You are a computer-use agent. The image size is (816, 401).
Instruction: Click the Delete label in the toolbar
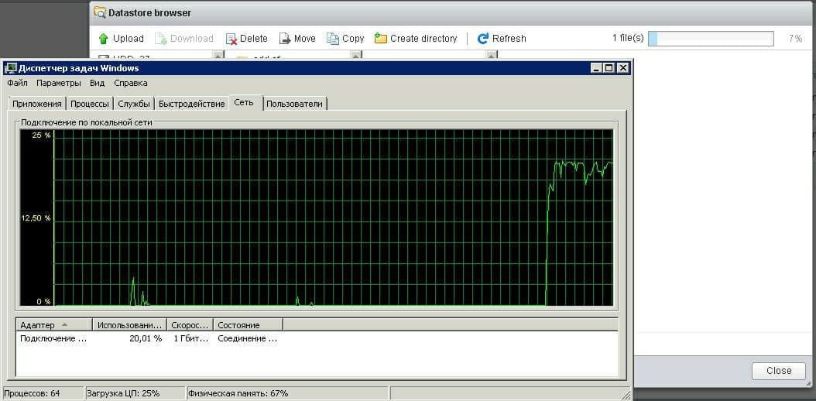tap(253, 39)
